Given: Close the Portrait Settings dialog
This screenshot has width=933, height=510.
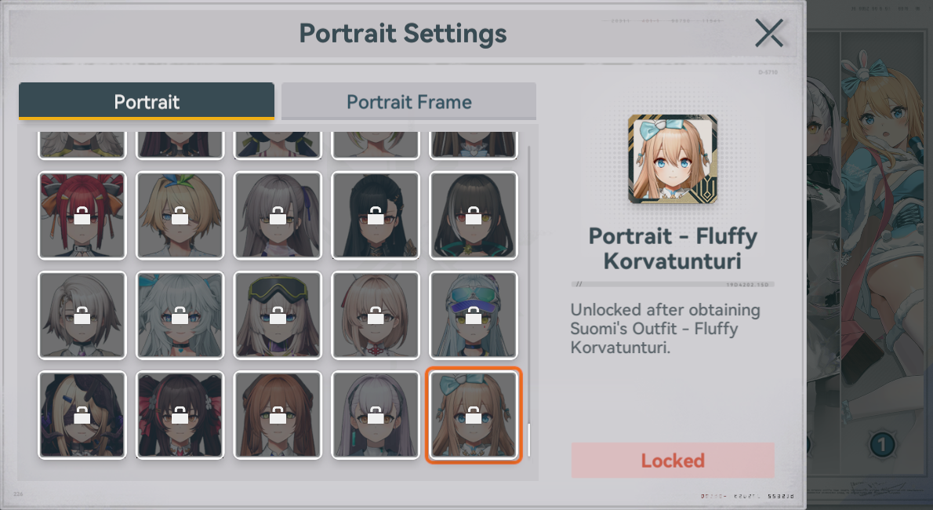Looking at the screenshot, I should (x=769, y=33).
